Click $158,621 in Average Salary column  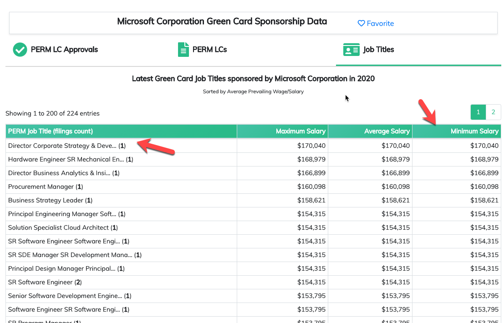click(x=395, y=200)
